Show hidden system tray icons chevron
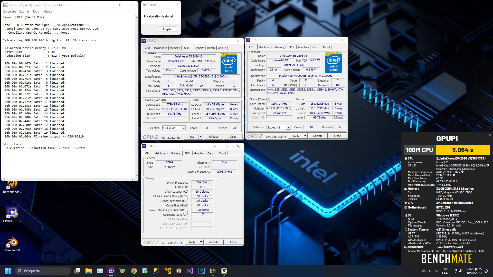The width and height of the screenshot is (493, 277). click(x=424, y=271)
